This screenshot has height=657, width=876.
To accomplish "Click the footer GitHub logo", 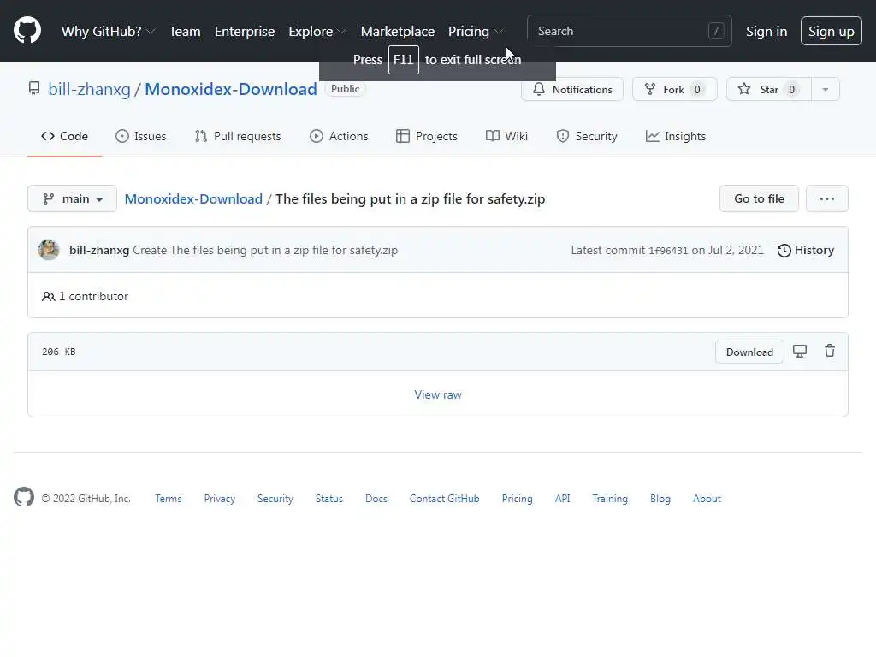I will pyautogui.click(x=24, y=497).
